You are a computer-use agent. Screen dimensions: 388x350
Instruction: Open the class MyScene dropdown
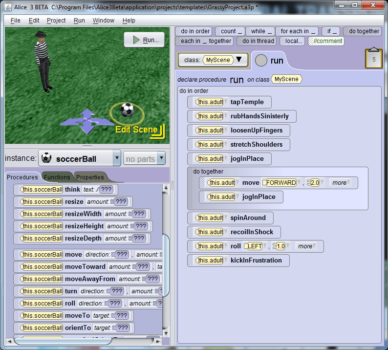pyautogui.click(x=213, y=60)
